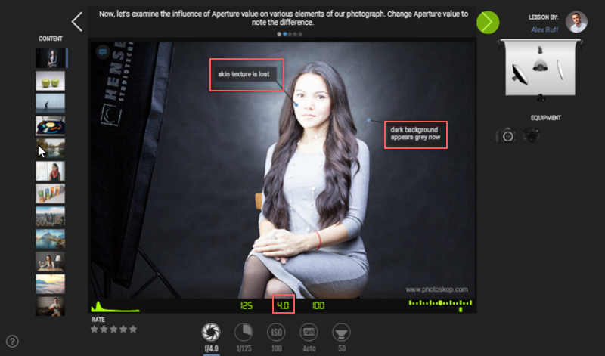Screen dimensions: 605x356
Task: Click the 'dark background appears grey now' note
Action: [415, 134]
